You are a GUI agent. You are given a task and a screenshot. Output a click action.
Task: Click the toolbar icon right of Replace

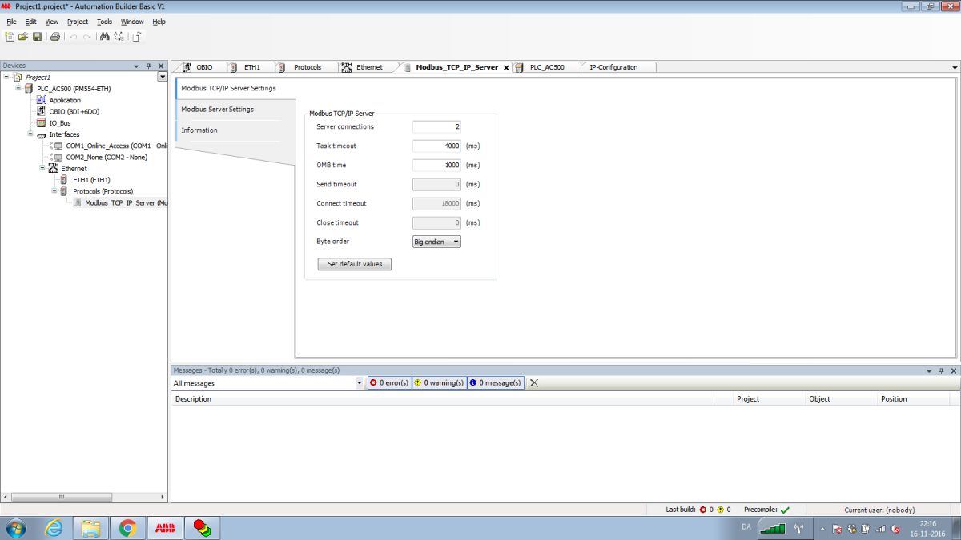[x=137, y=37]
